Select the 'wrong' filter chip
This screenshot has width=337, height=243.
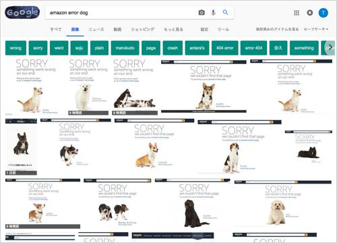[x=16, y=48]
